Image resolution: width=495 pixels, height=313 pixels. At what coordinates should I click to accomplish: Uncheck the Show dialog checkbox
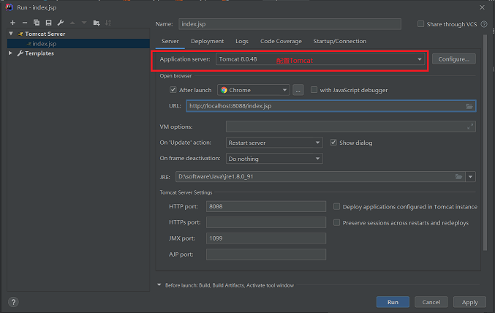(333, 143)
